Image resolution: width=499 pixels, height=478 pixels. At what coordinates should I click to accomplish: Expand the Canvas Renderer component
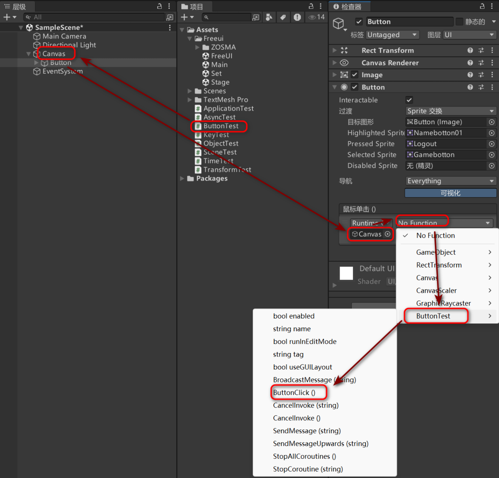(x=334, y=63)
